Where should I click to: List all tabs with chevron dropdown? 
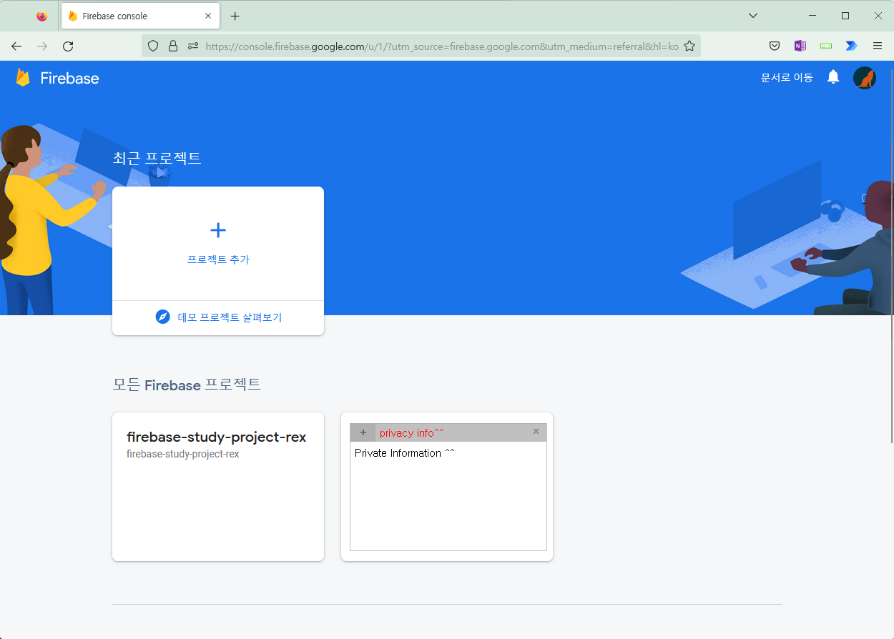(753, 16)
